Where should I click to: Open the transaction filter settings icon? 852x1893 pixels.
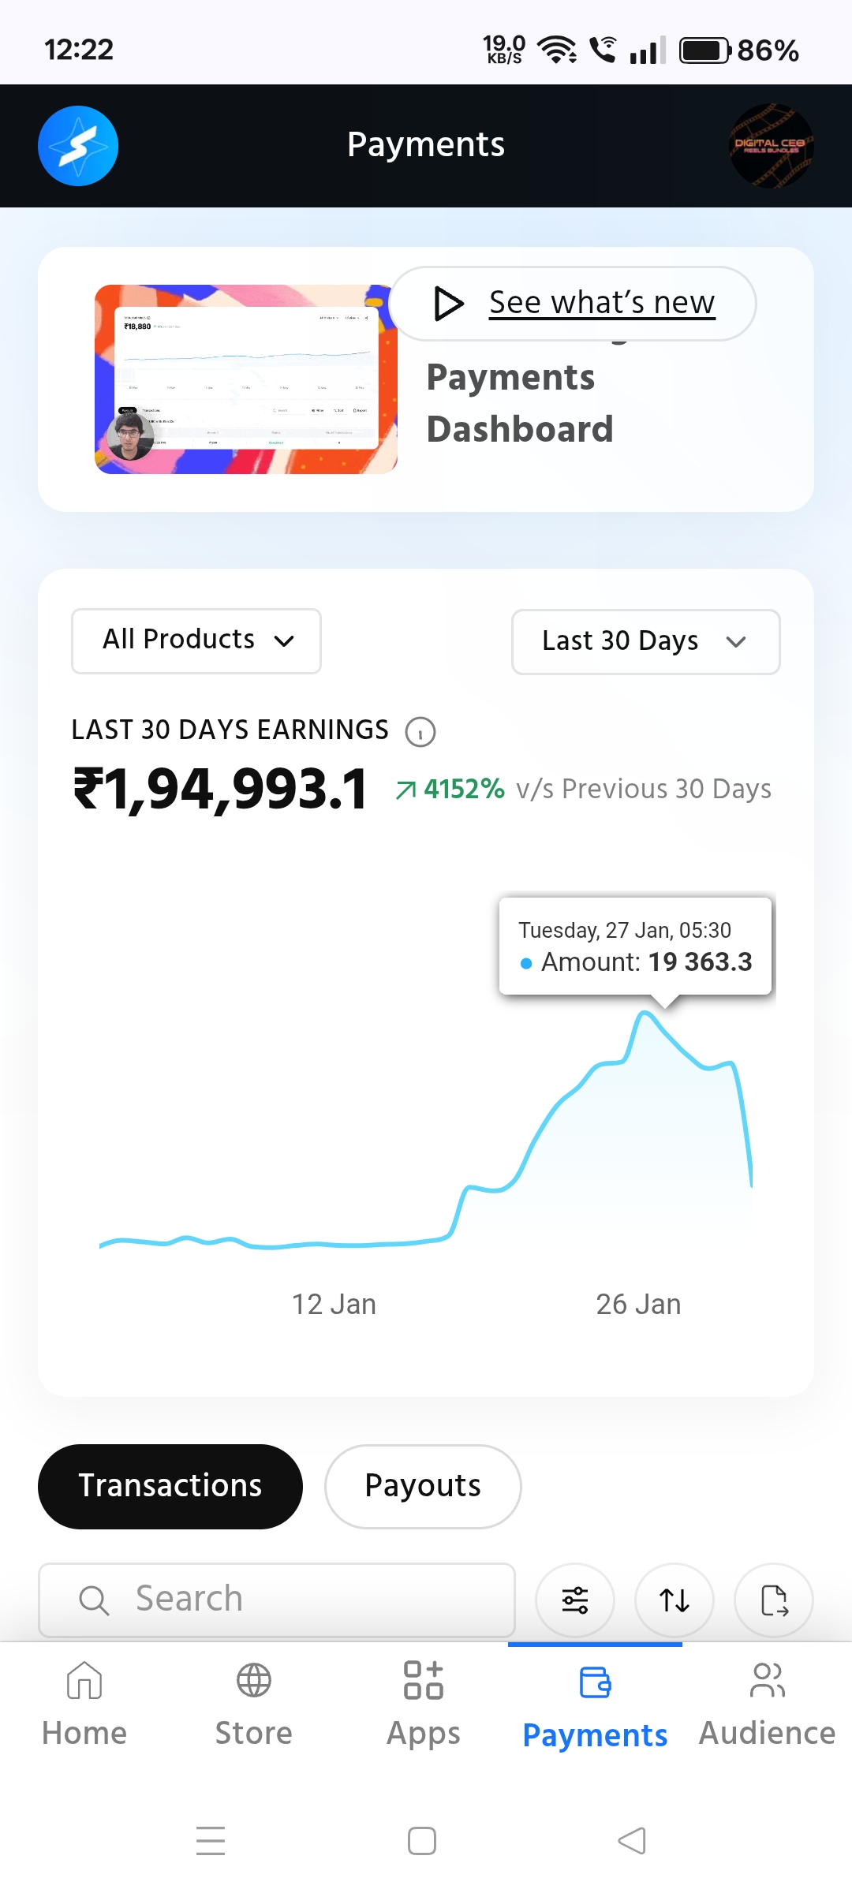coord(574,1600)
